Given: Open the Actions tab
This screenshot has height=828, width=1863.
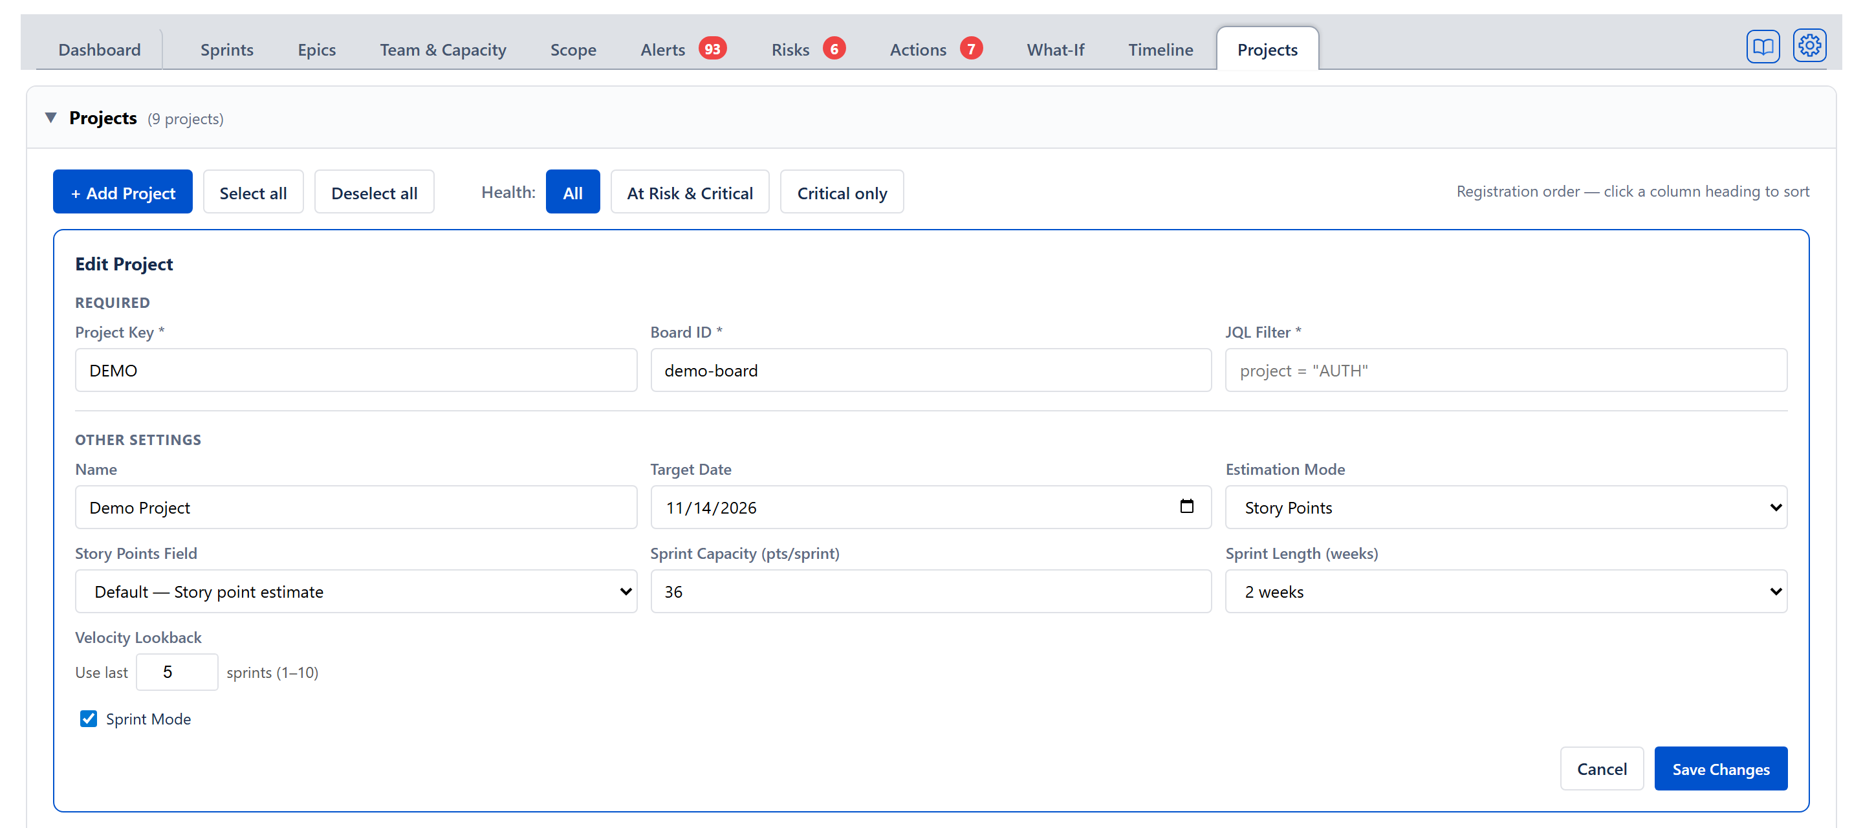Looking at the screenshot, I should tap(936, 49).
